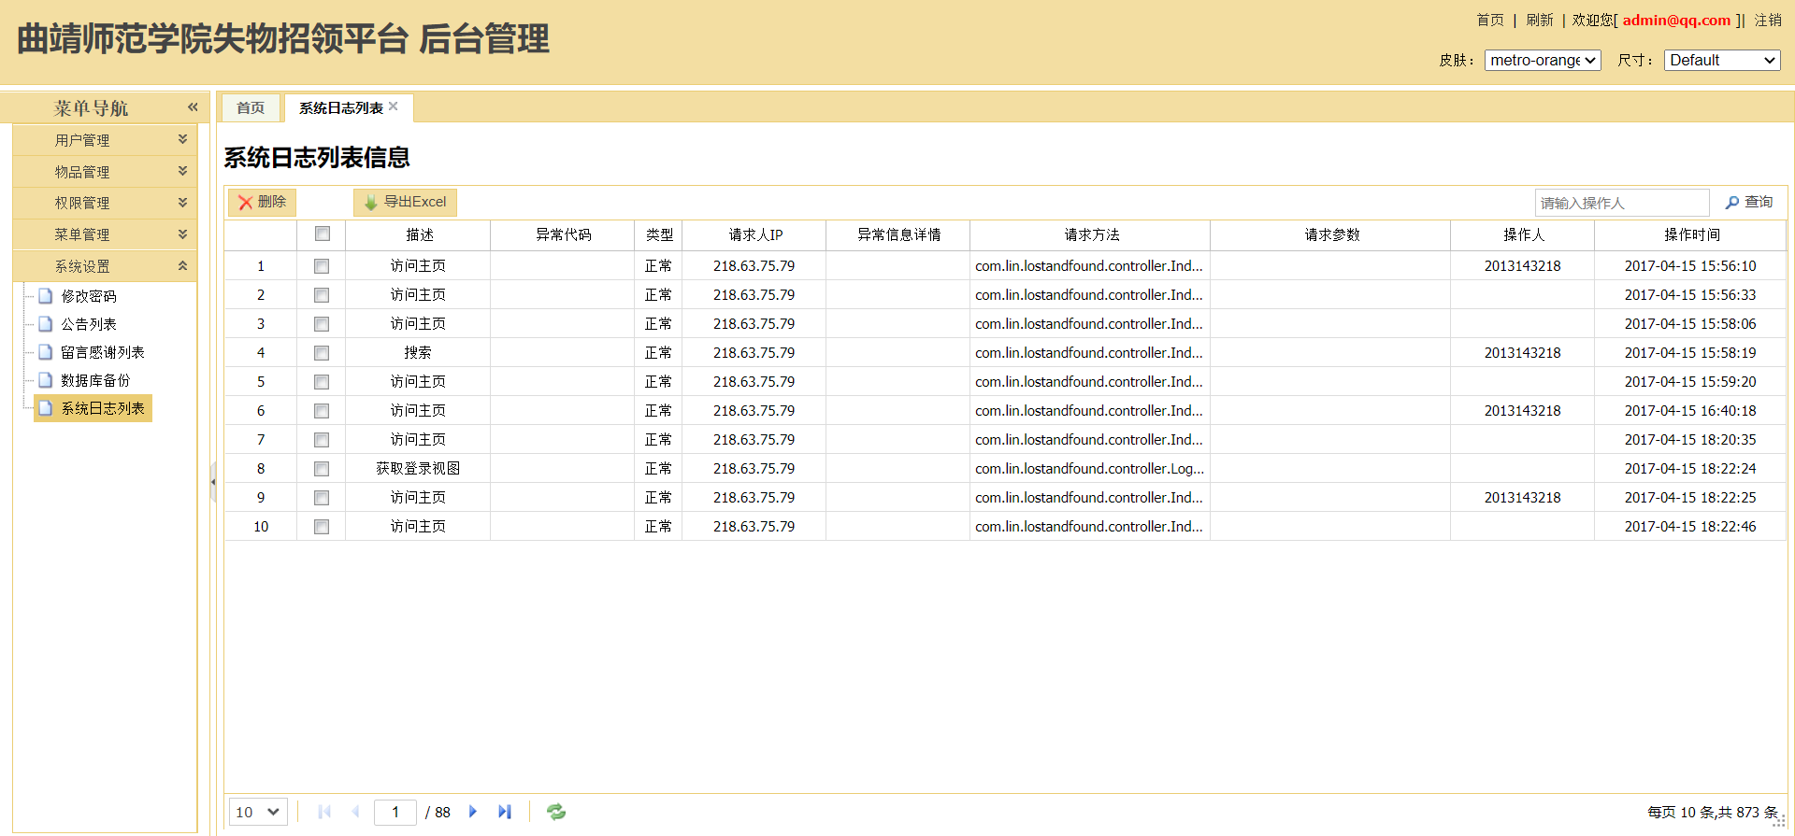
Task: Click the 删除 button
Action: click(x=262, y=203)
